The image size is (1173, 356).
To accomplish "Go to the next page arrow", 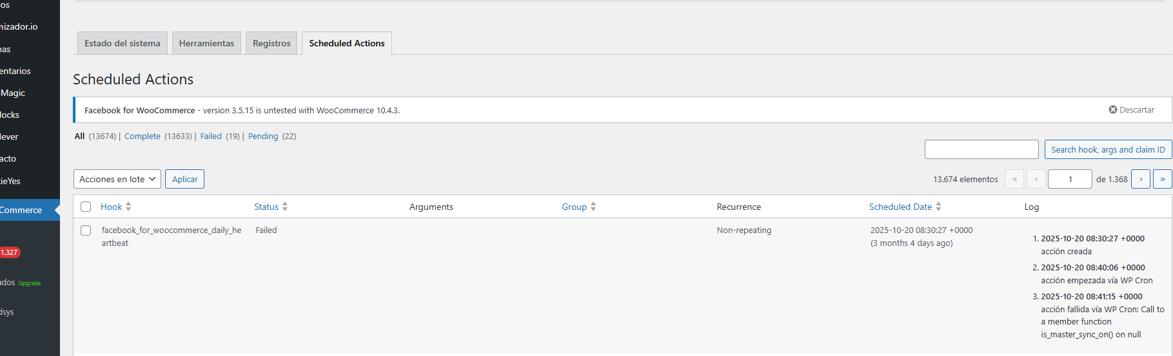I will coord(1140,179).
